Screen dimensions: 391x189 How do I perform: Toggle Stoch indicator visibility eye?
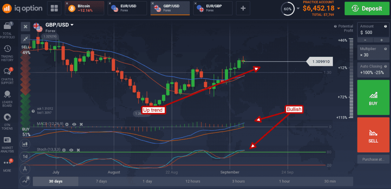(71, 150)
